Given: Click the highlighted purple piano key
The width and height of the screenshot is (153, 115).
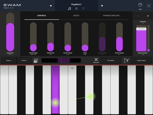Looking at the screenshot, I should click(x=55, y=89).
